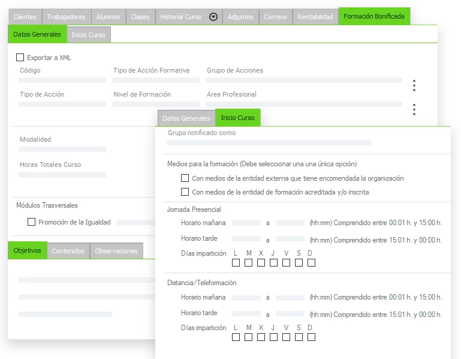461x359 pixels.
Task: Select medios de entidad de formación acreditada
Action: 185,192
